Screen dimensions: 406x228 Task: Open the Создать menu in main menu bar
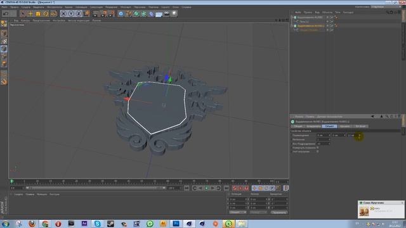pyautogui.click(x=25, y=7)
